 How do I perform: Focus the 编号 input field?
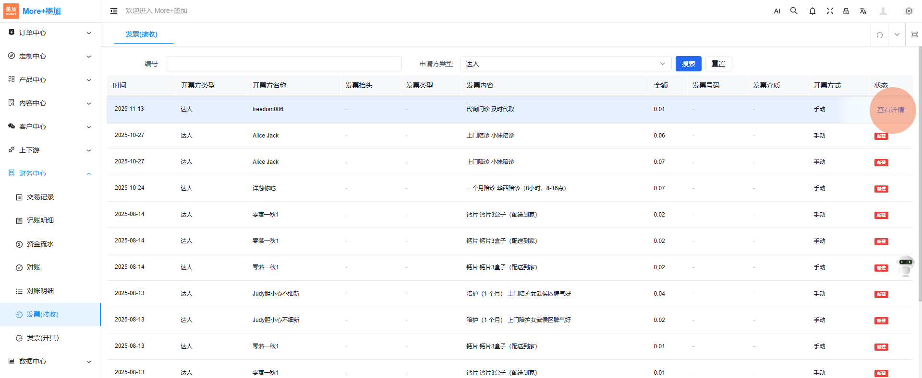[283, 64]
